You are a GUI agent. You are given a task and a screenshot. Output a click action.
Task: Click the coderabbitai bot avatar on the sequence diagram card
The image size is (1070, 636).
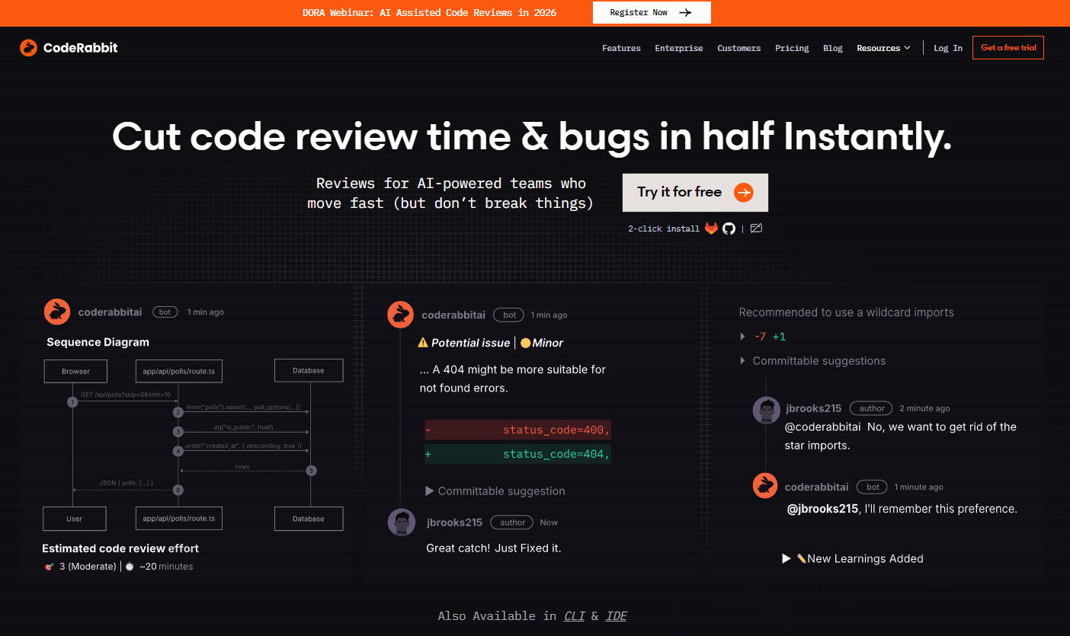pos(57,312)
